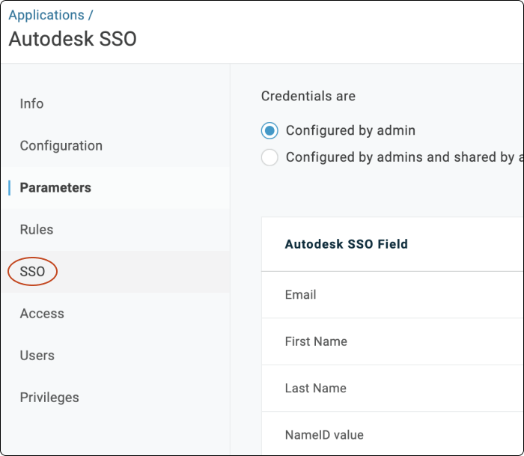Open the circled SSO tab
The width and height of the screenshot is (524, 456).
coord(33,272)
